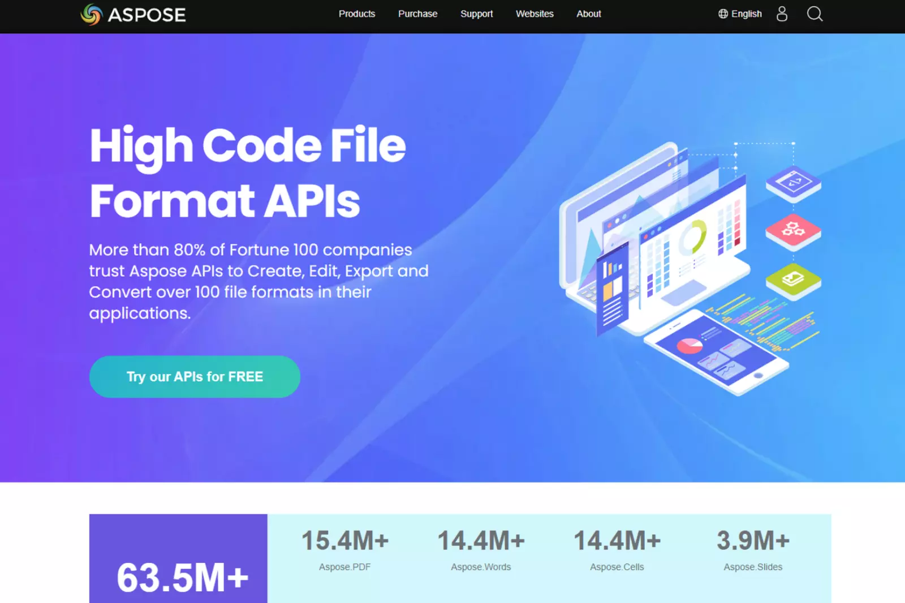Click the ASPOSE wordmark
This screenshot has height=603, width=905.
click(x=146, y=15)
